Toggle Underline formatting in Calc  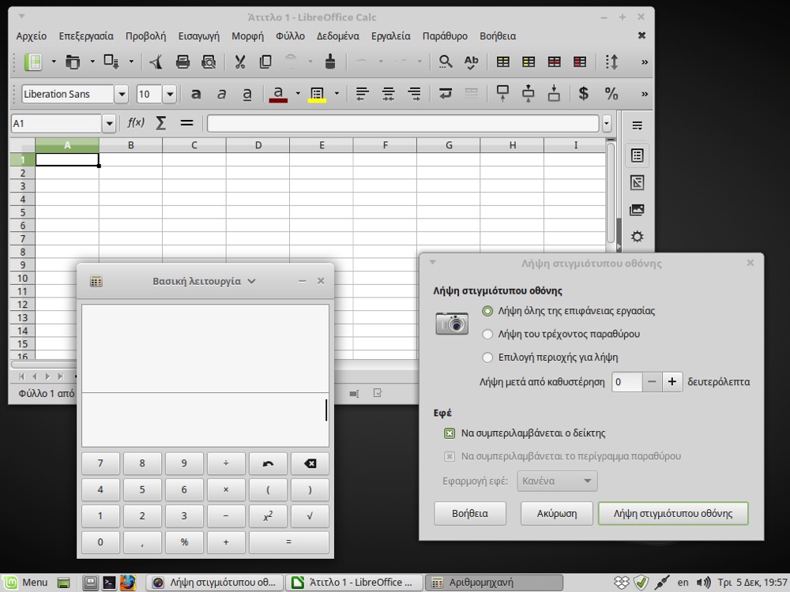pyautogui.click(x=246, y=94)
